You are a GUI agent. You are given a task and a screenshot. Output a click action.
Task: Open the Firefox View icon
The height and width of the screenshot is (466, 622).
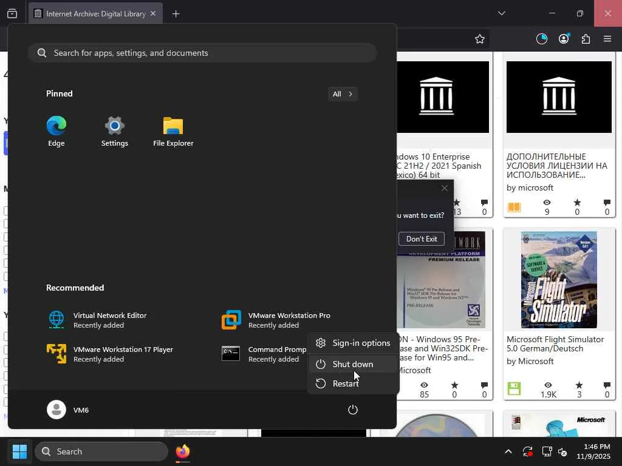(12, 14)
